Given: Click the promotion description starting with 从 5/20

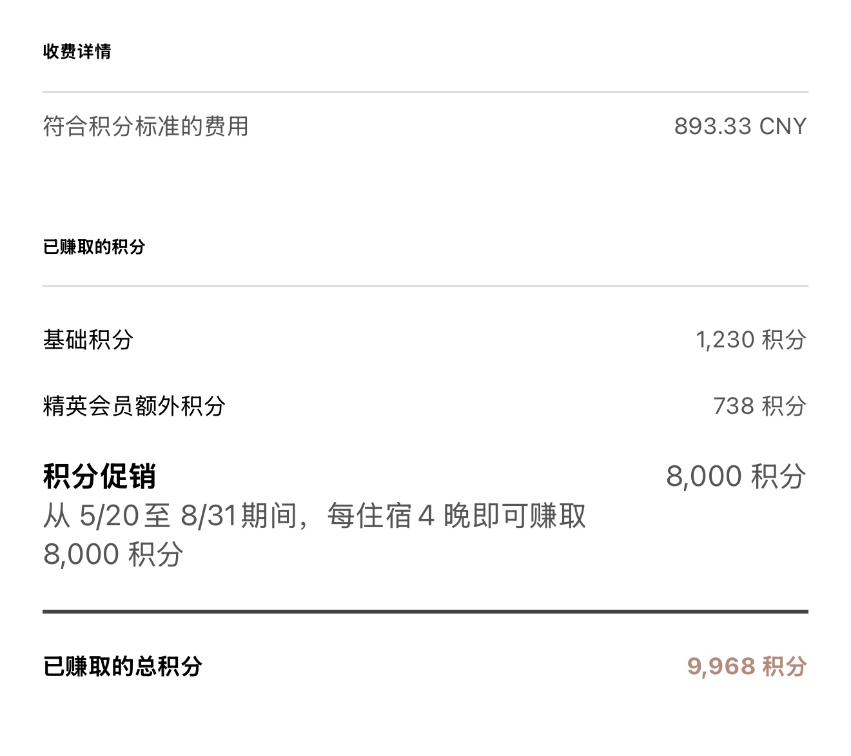Looking at the screenshot, I should coord(315,534).
